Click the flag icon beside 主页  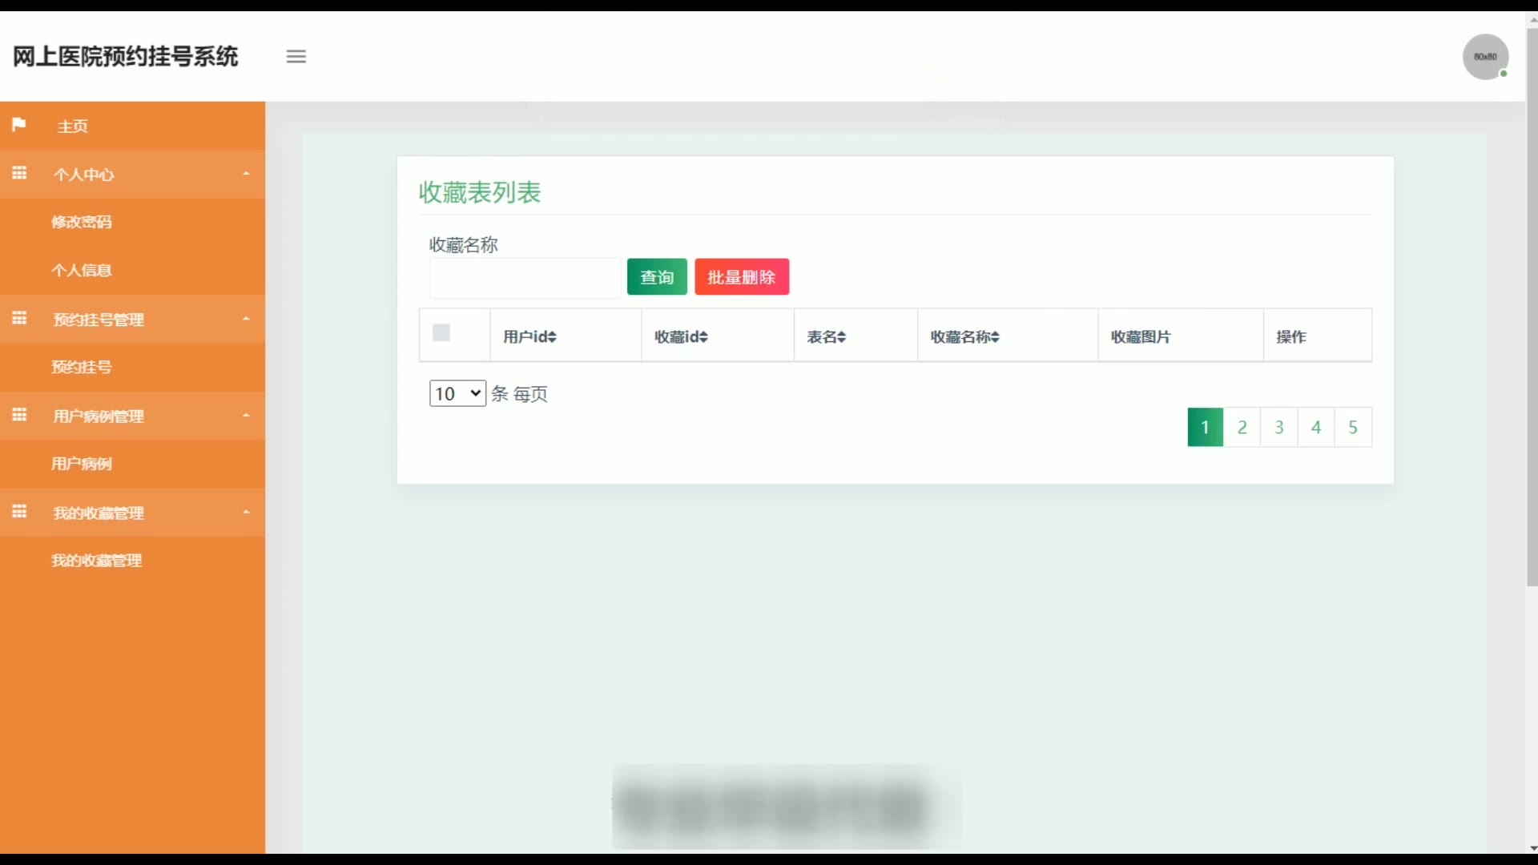(x=19, y=124)
